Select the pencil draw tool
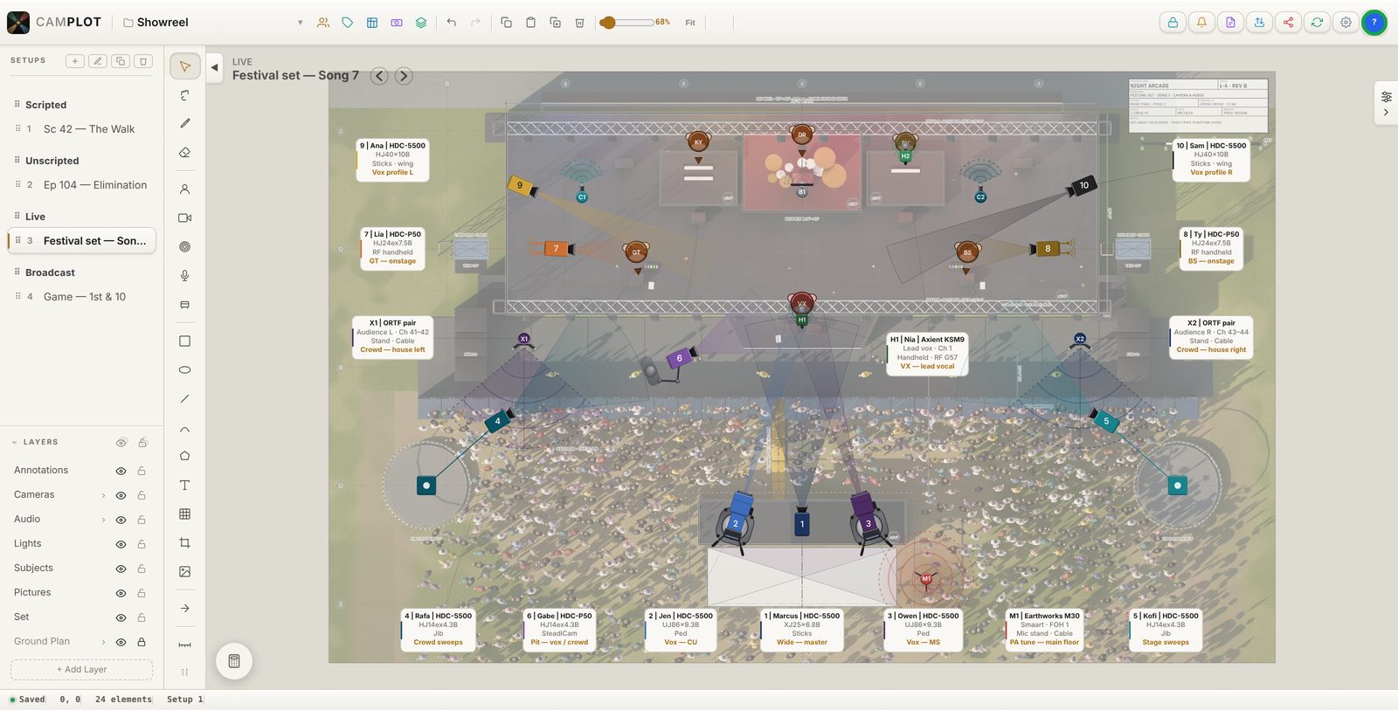 click(x=184, y=124)
